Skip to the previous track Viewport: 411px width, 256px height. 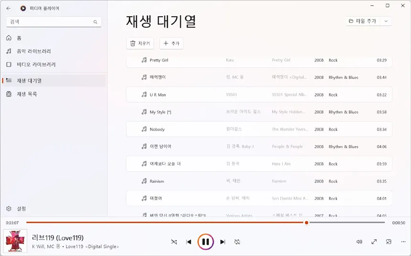tap(189, 242)
